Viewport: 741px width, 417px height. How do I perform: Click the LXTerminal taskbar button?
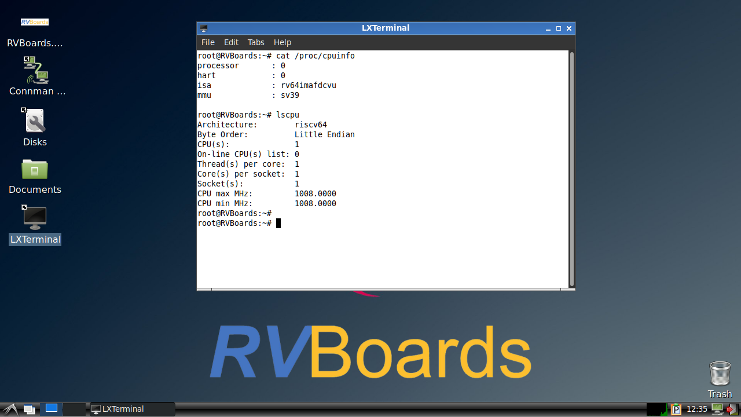[132, 409]
